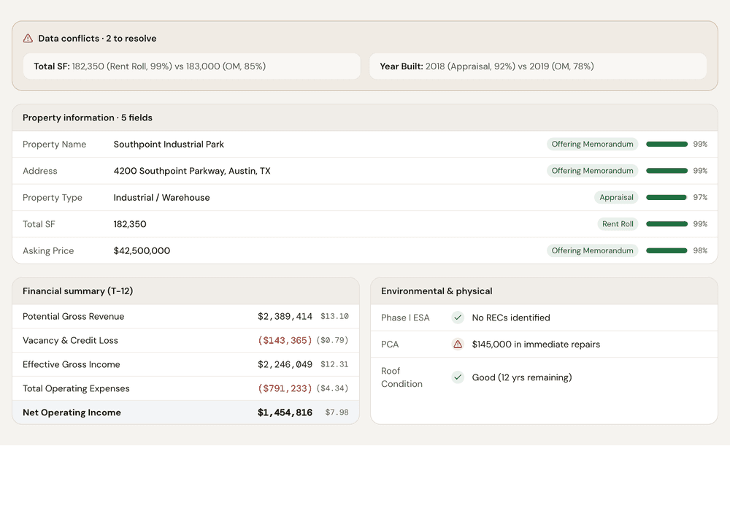Viewport: 730px width, 511px height.
Task: Click the Address confidence bar
Action: pyautogui.click(x=666, y=171)
